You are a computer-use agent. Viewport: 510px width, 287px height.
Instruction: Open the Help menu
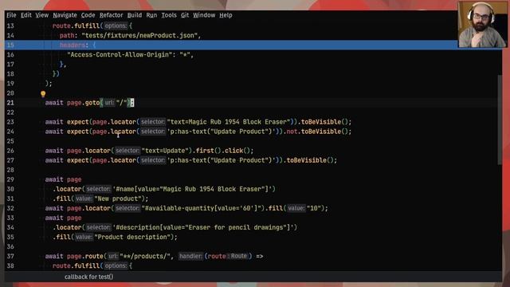(x=226, y=15)
